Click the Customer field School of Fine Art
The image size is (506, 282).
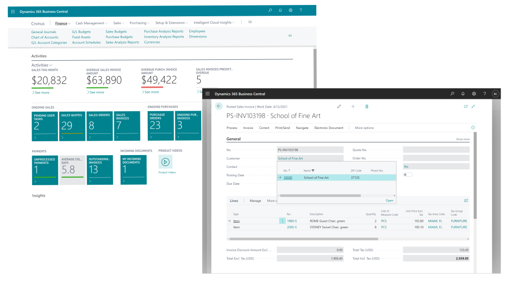tap(310, 159)
